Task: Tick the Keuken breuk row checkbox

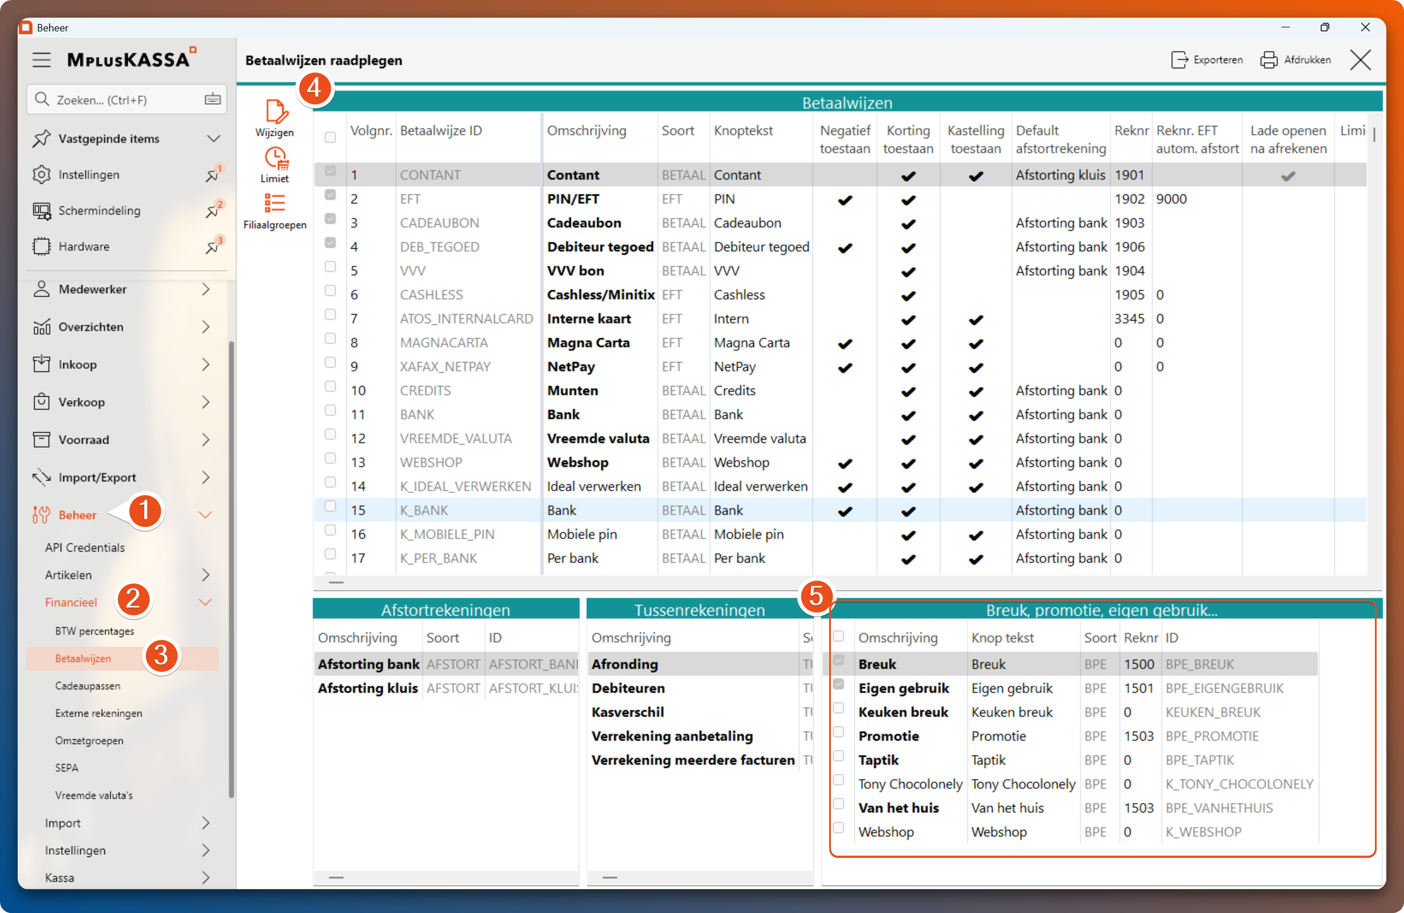Action: pyautogui.click(x=838, y=708)
